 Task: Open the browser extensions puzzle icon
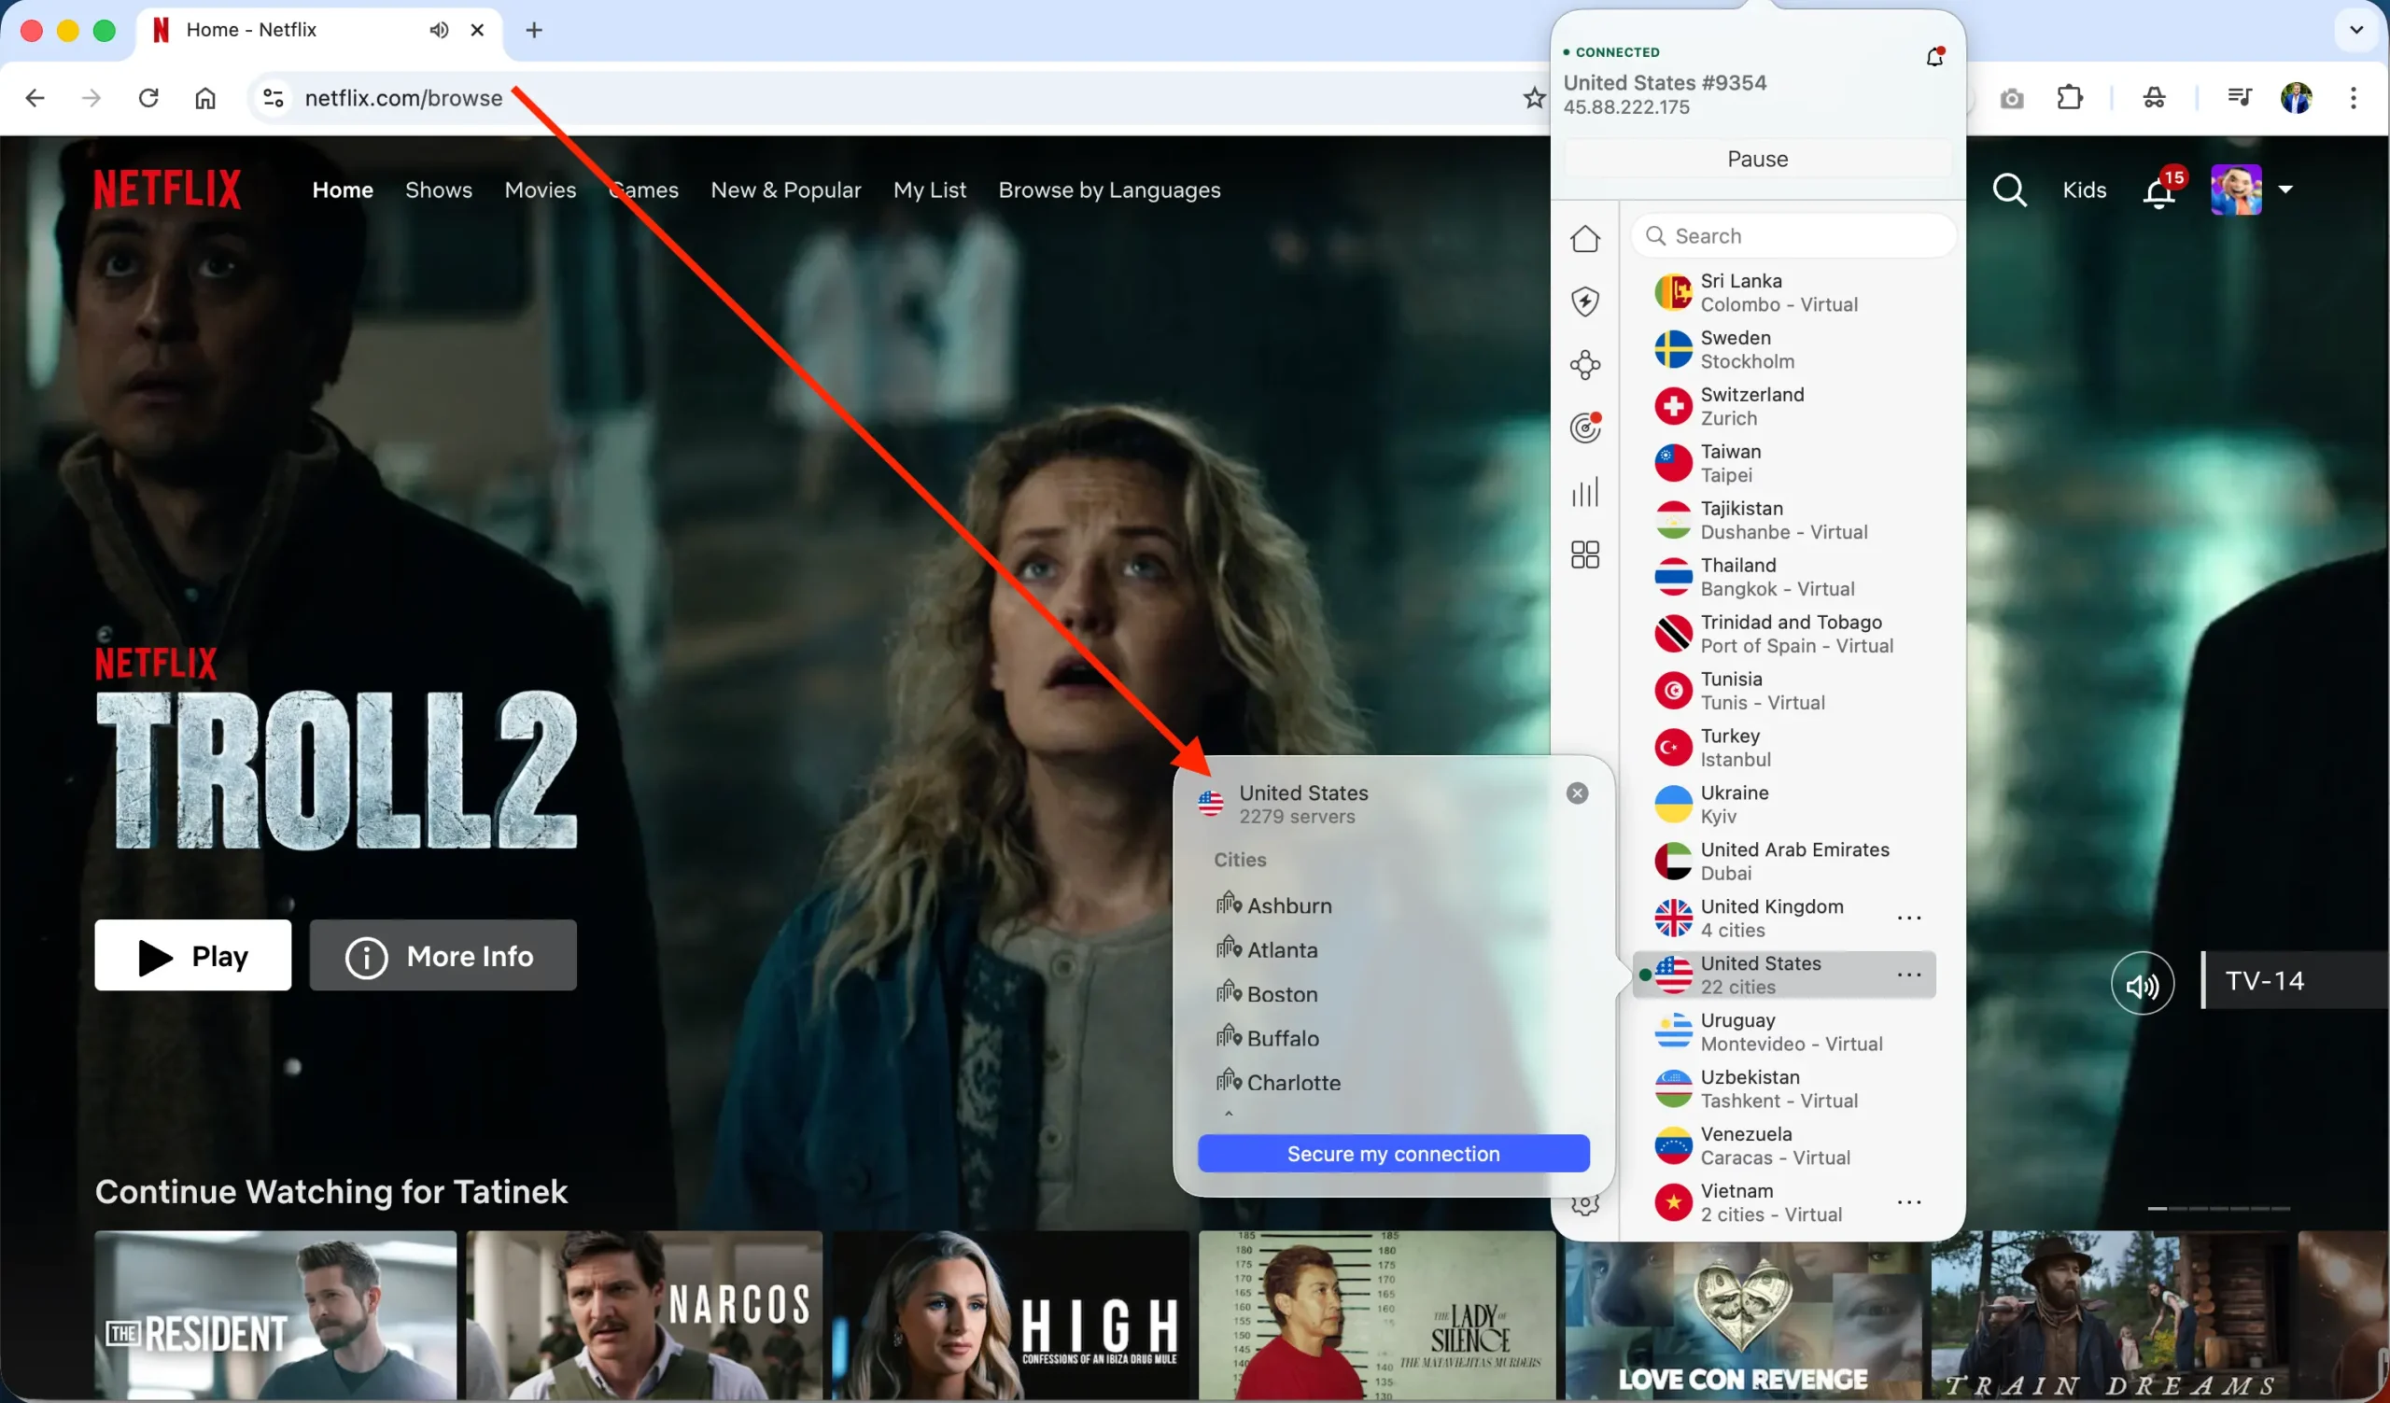pyautogui.click(x=2071, y=98)
